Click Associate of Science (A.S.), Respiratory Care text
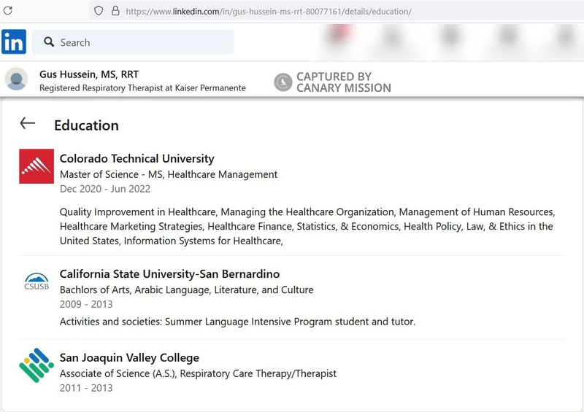 point(198,373)
